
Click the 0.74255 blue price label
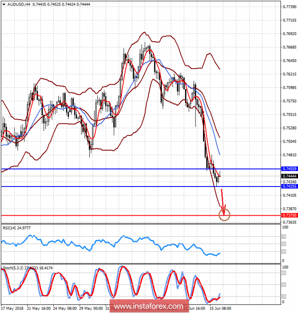[289, 186]
